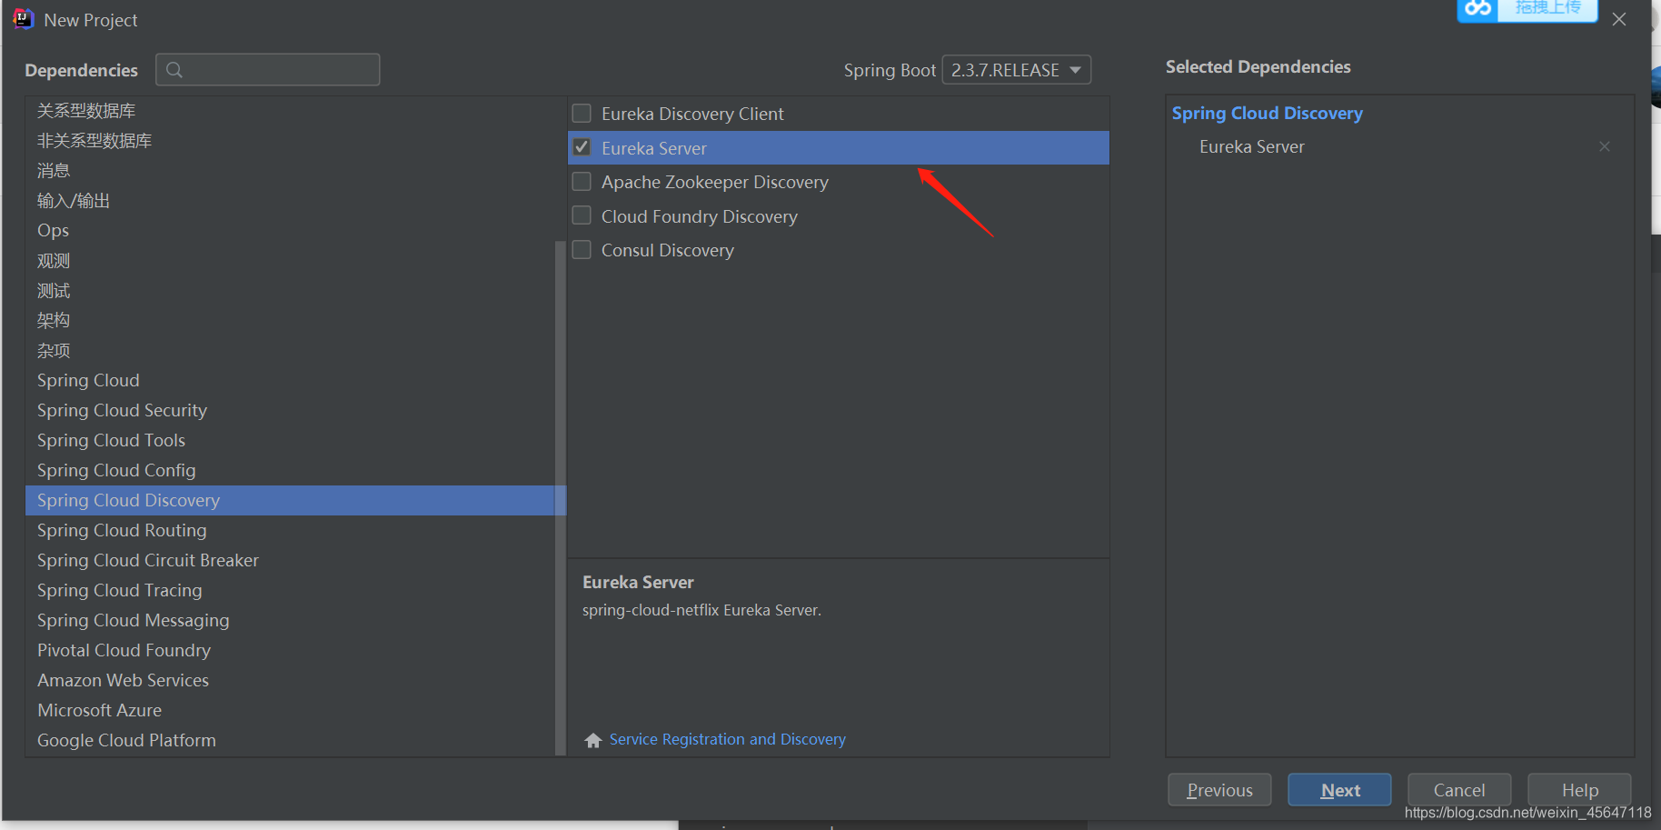1661x830 pixels.
Task: Close the New Project dialog
Action: coord(1619,19)
